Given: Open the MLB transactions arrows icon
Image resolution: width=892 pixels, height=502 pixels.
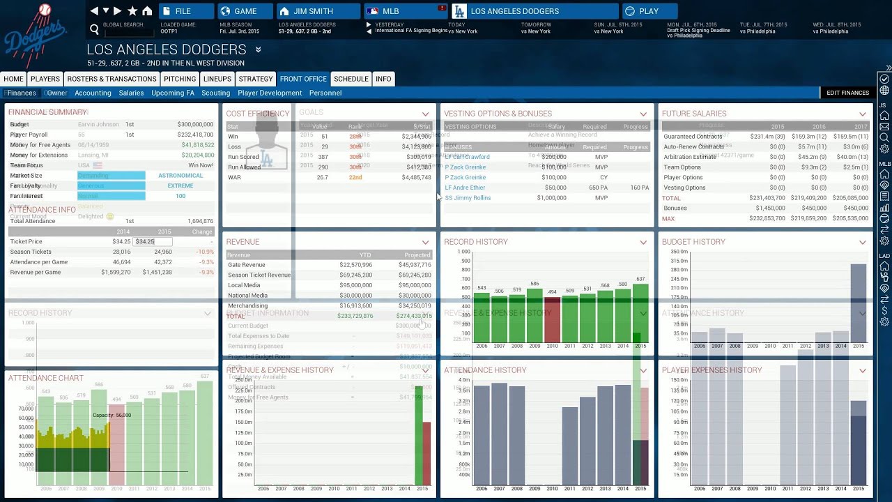Looking at the screenshot, I should pyautogui.click(x=884, y=230).
